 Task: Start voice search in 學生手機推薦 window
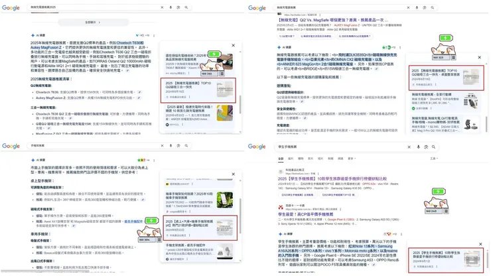418,147
